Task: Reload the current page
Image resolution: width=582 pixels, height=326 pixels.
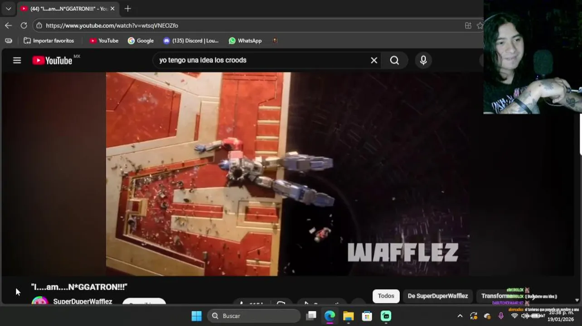Action: [x=24, y=25]
